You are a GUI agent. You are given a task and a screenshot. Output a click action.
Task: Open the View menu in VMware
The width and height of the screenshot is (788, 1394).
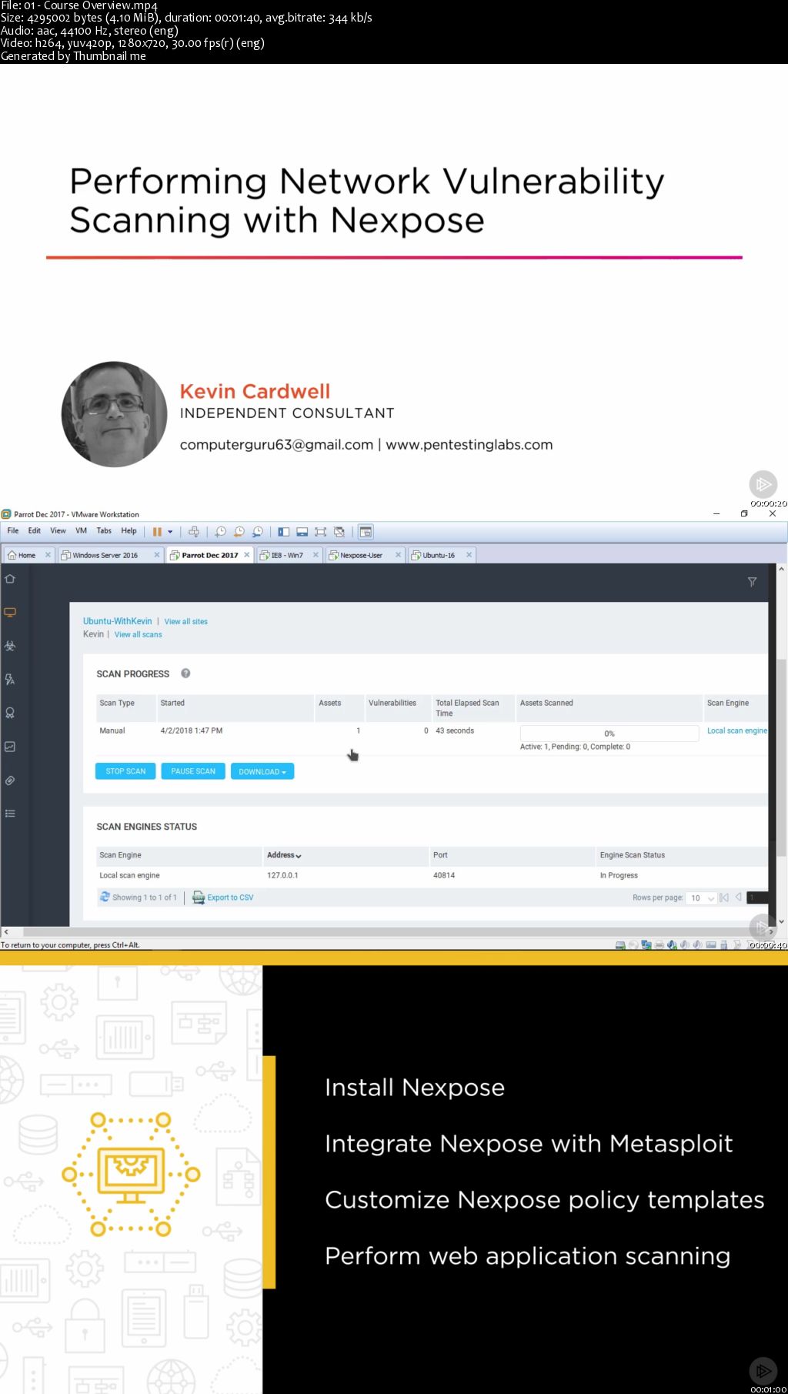click(58, 530)
